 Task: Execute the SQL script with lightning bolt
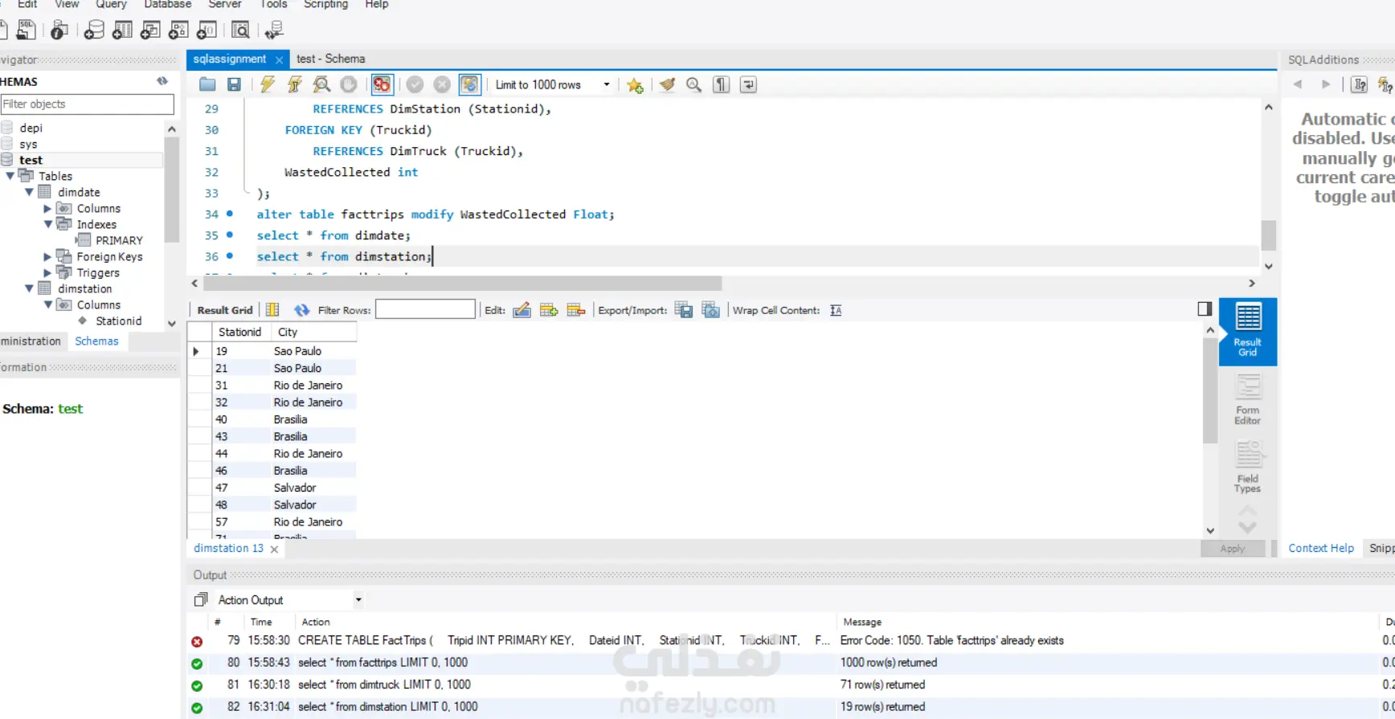(x=268, y=84)
